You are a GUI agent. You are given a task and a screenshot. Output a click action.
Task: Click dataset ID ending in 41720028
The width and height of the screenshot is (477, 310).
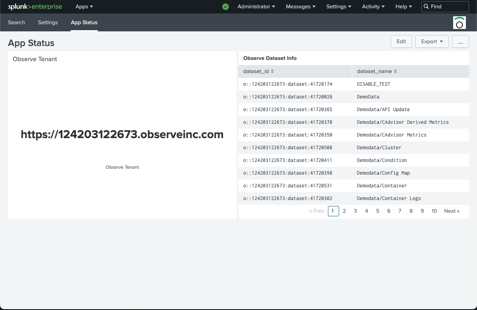[x=288, y=97]
